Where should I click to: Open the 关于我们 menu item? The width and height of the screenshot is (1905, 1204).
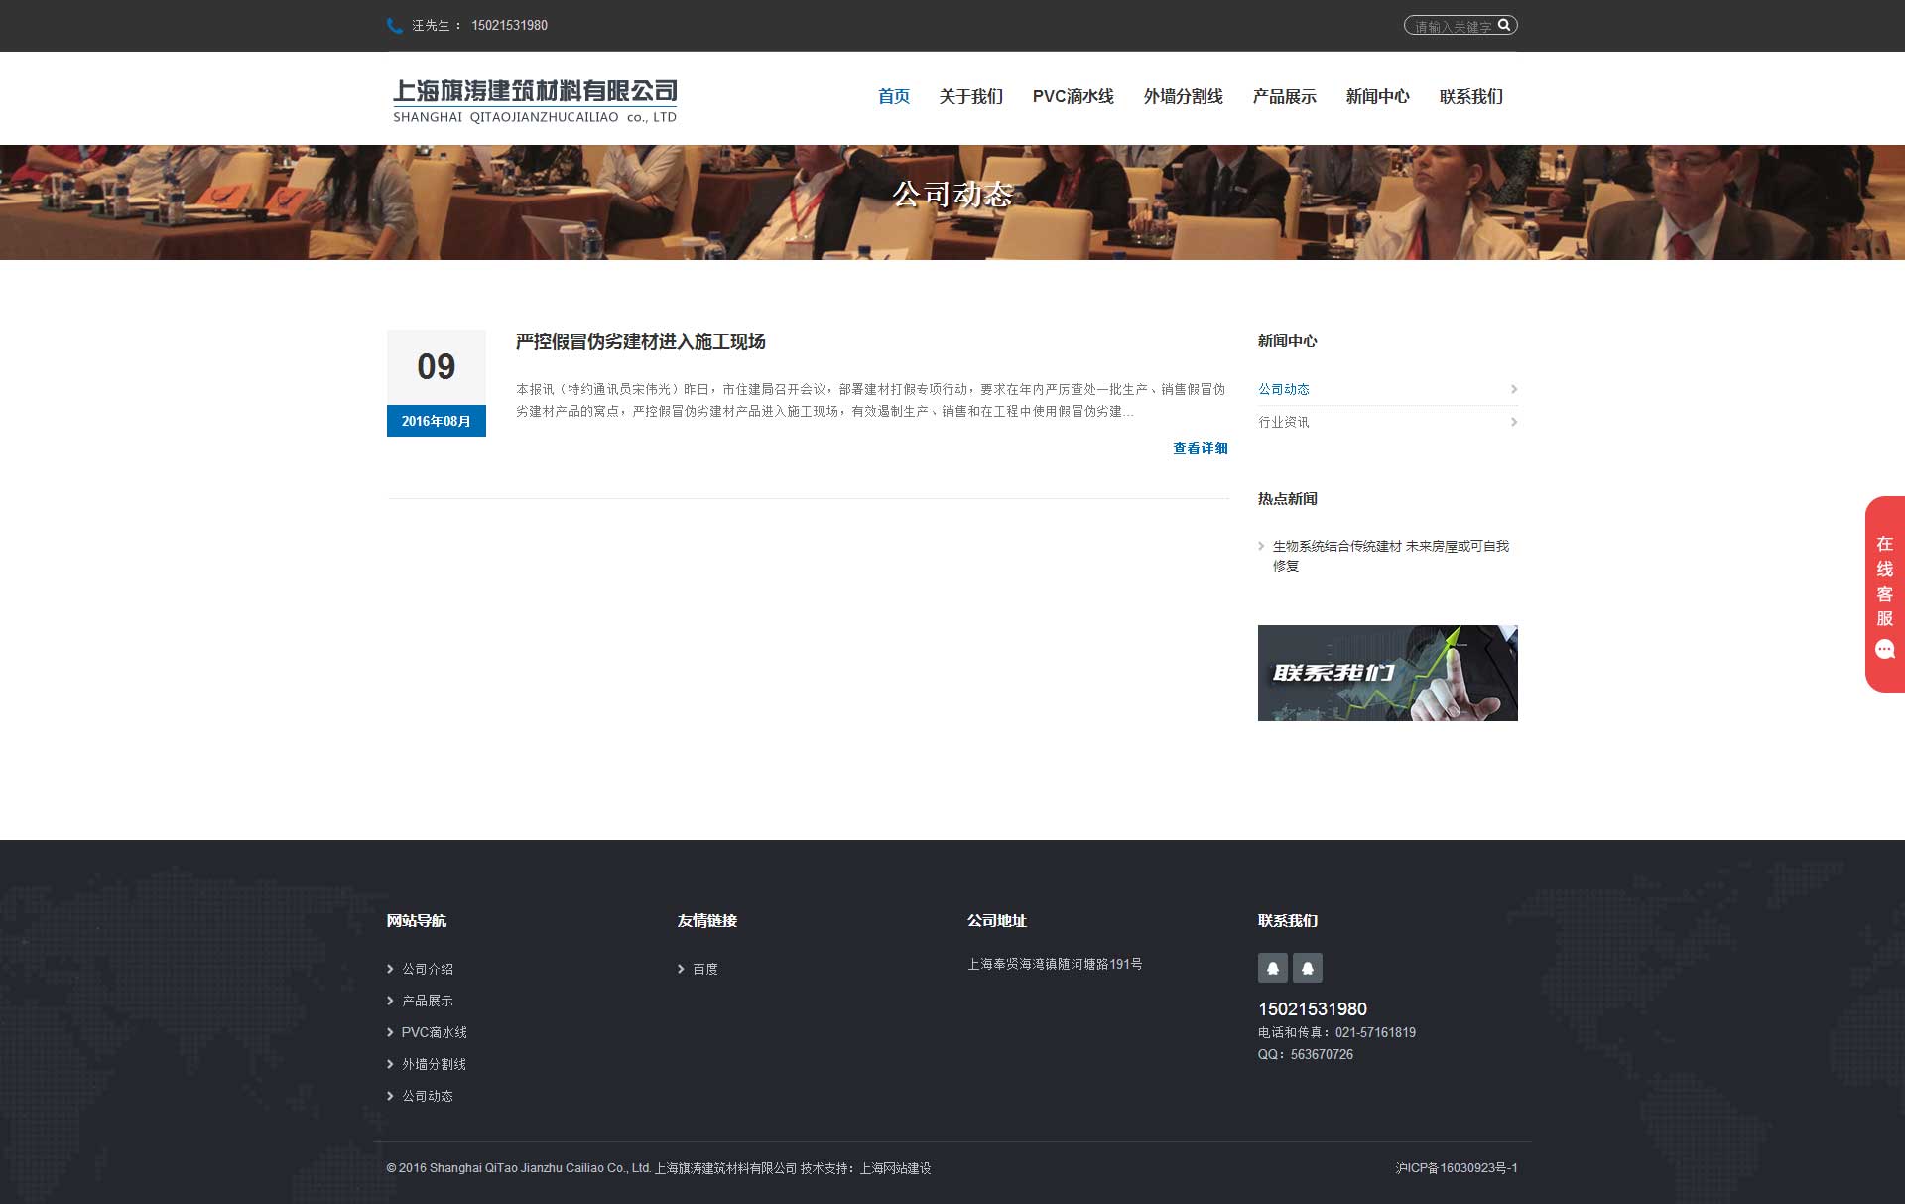point(971,96)
